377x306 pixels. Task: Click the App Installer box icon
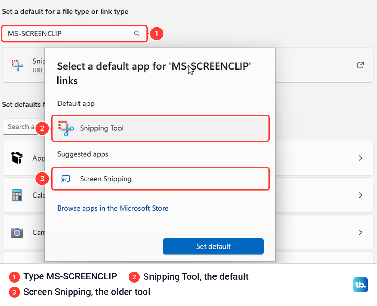point(17,158)
